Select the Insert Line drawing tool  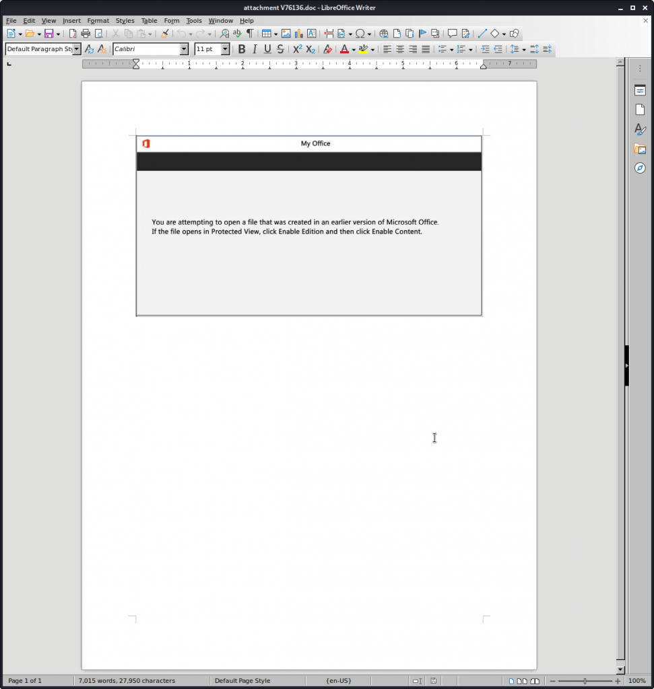(482, 34)
